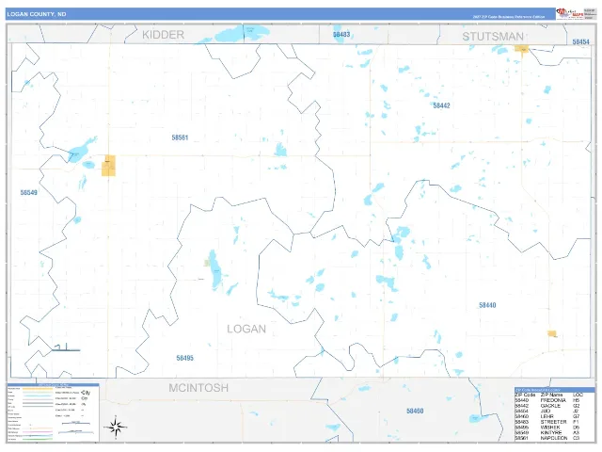Select ZIP label 58495 on the map
Screen dimensions: 602x452
pyautogui.click(x=184, y=358)
